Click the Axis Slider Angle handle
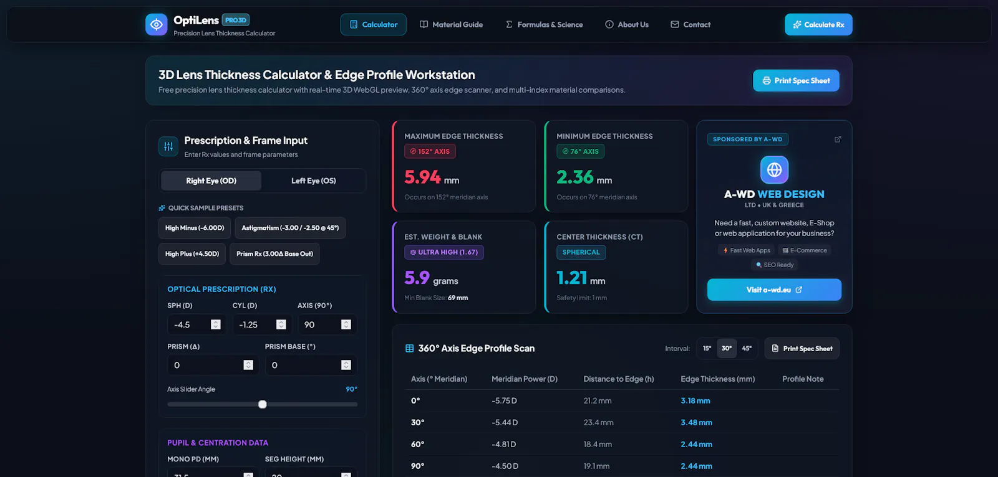 (263, 404)
